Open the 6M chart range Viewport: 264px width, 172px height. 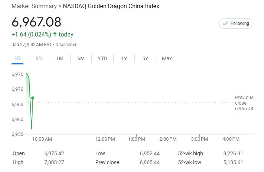pos(81,58)
